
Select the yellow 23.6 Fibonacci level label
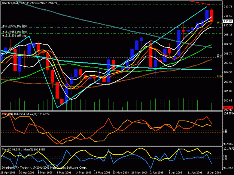[219, 76]
